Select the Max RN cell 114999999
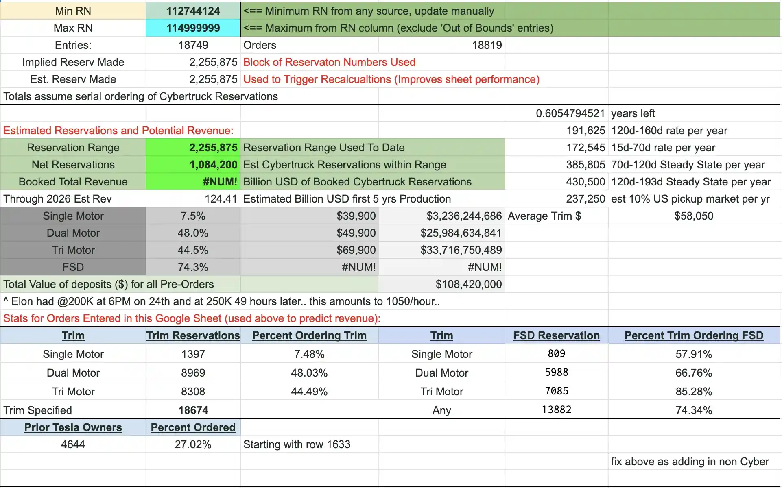 193,28
